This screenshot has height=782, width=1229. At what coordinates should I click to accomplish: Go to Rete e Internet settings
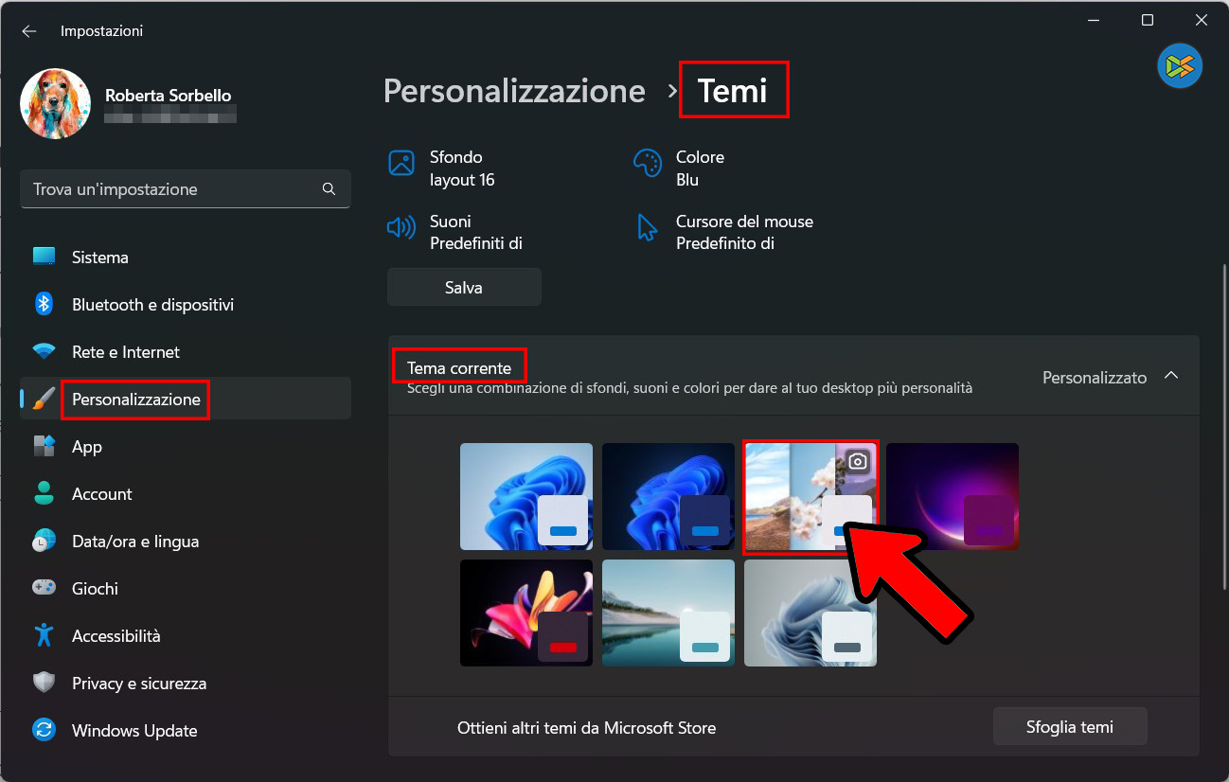pos(125,352)
